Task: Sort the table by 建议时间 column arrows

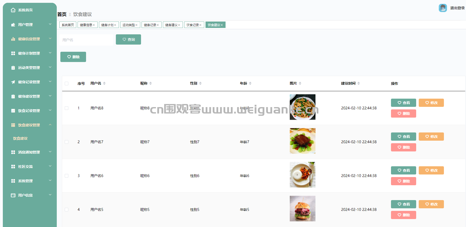Action: [x=359, y=83]
